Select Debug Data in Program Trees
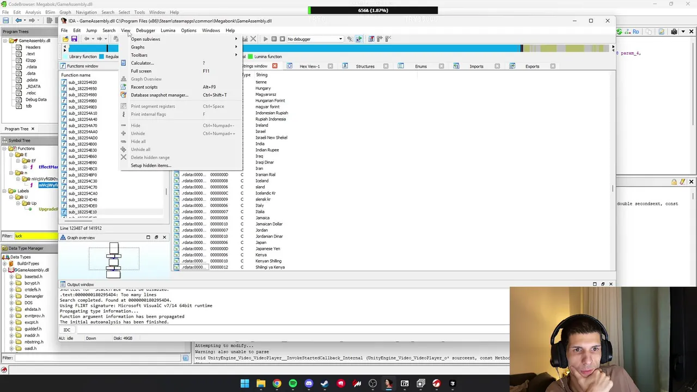The height and width of the screenshot is (392, 697). pos(36,100)
